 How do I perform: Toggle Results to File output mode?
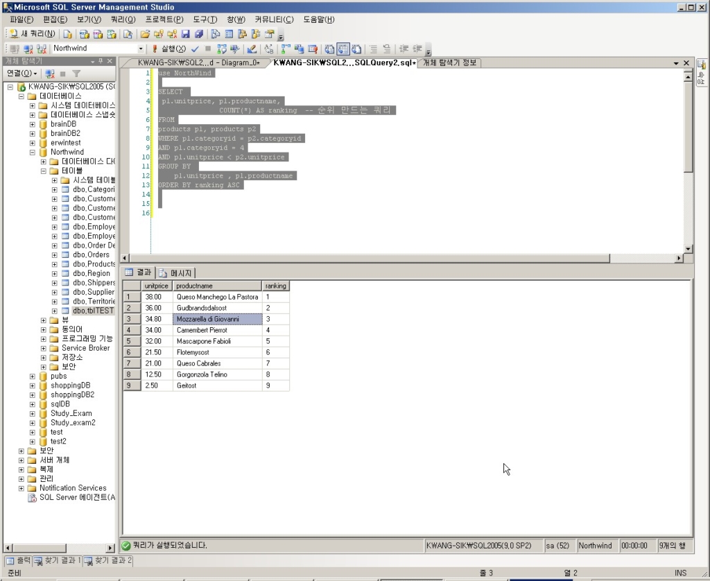[357, 49]
